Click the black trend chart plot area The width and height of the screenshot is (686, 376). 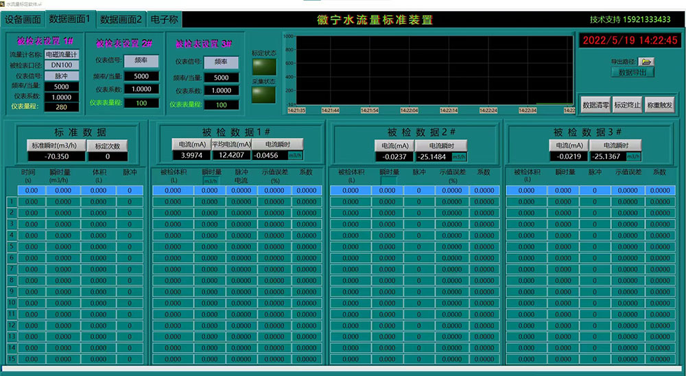tap(435, 71)
